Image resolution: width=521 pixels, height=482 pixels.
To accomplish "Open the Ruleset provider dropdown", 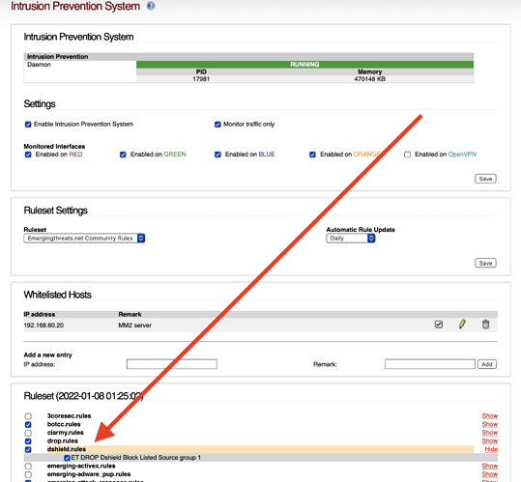I will click(84, 239).
